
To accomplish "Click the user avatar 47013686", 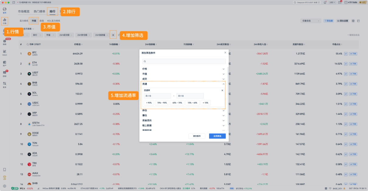I will (x=351, y=2).
